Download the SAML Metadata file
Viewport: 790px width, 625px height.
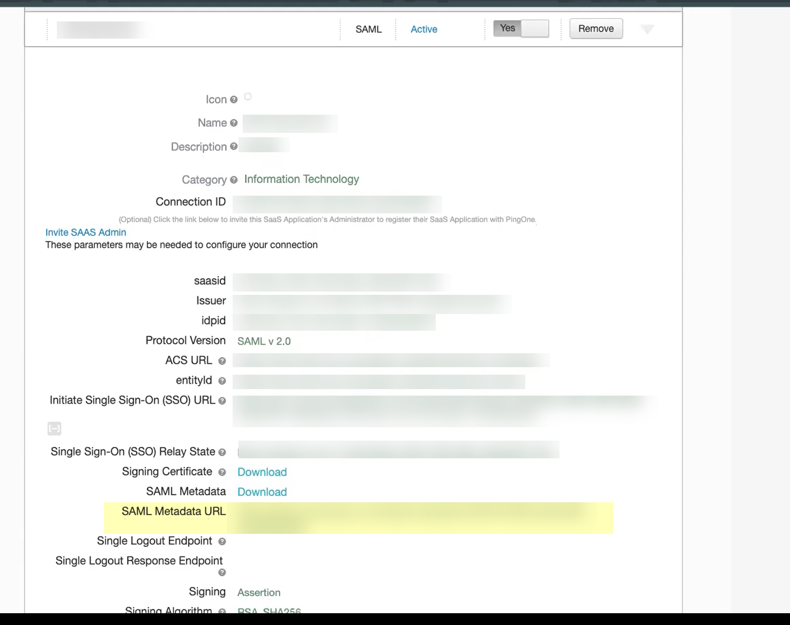pos(262,492)
